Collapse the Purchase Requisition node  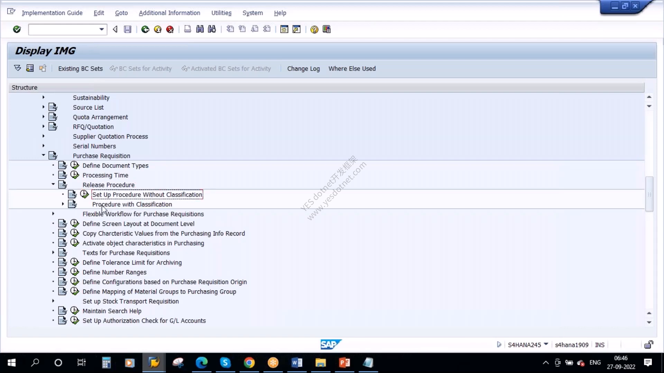(43, 155)
